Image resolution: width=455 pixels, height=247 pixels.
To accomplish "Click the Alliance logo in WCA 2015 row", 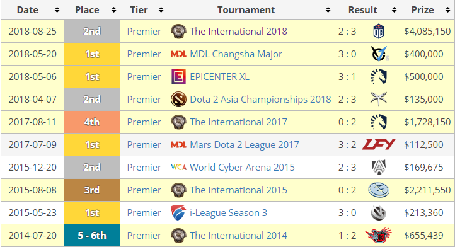I will pyautogui.click(x=379, y=167).
